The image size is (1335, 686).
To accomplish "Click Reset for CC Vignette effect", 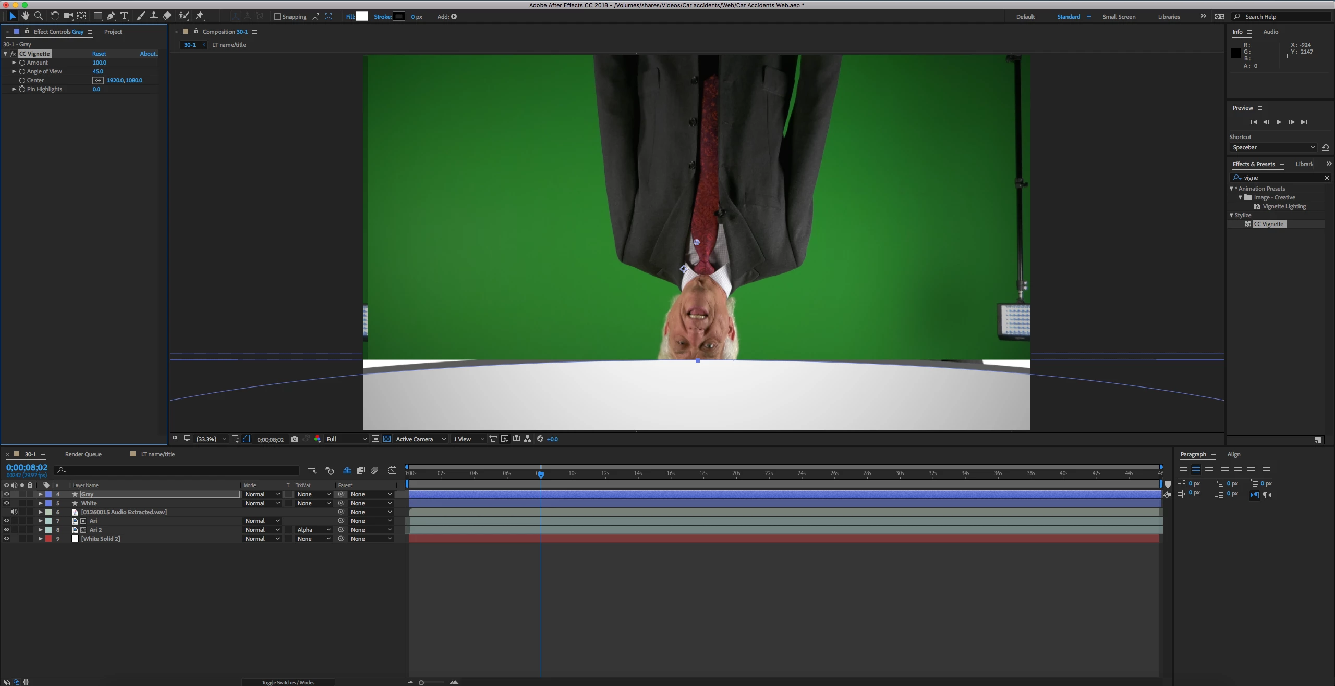I will pyautogui.click(x=99, y=54).
